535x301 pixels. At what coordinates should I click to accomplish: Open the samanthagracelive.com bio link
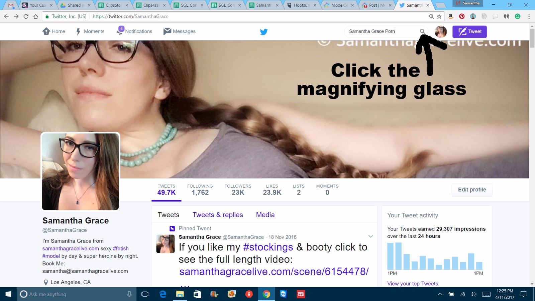[71, 248]
